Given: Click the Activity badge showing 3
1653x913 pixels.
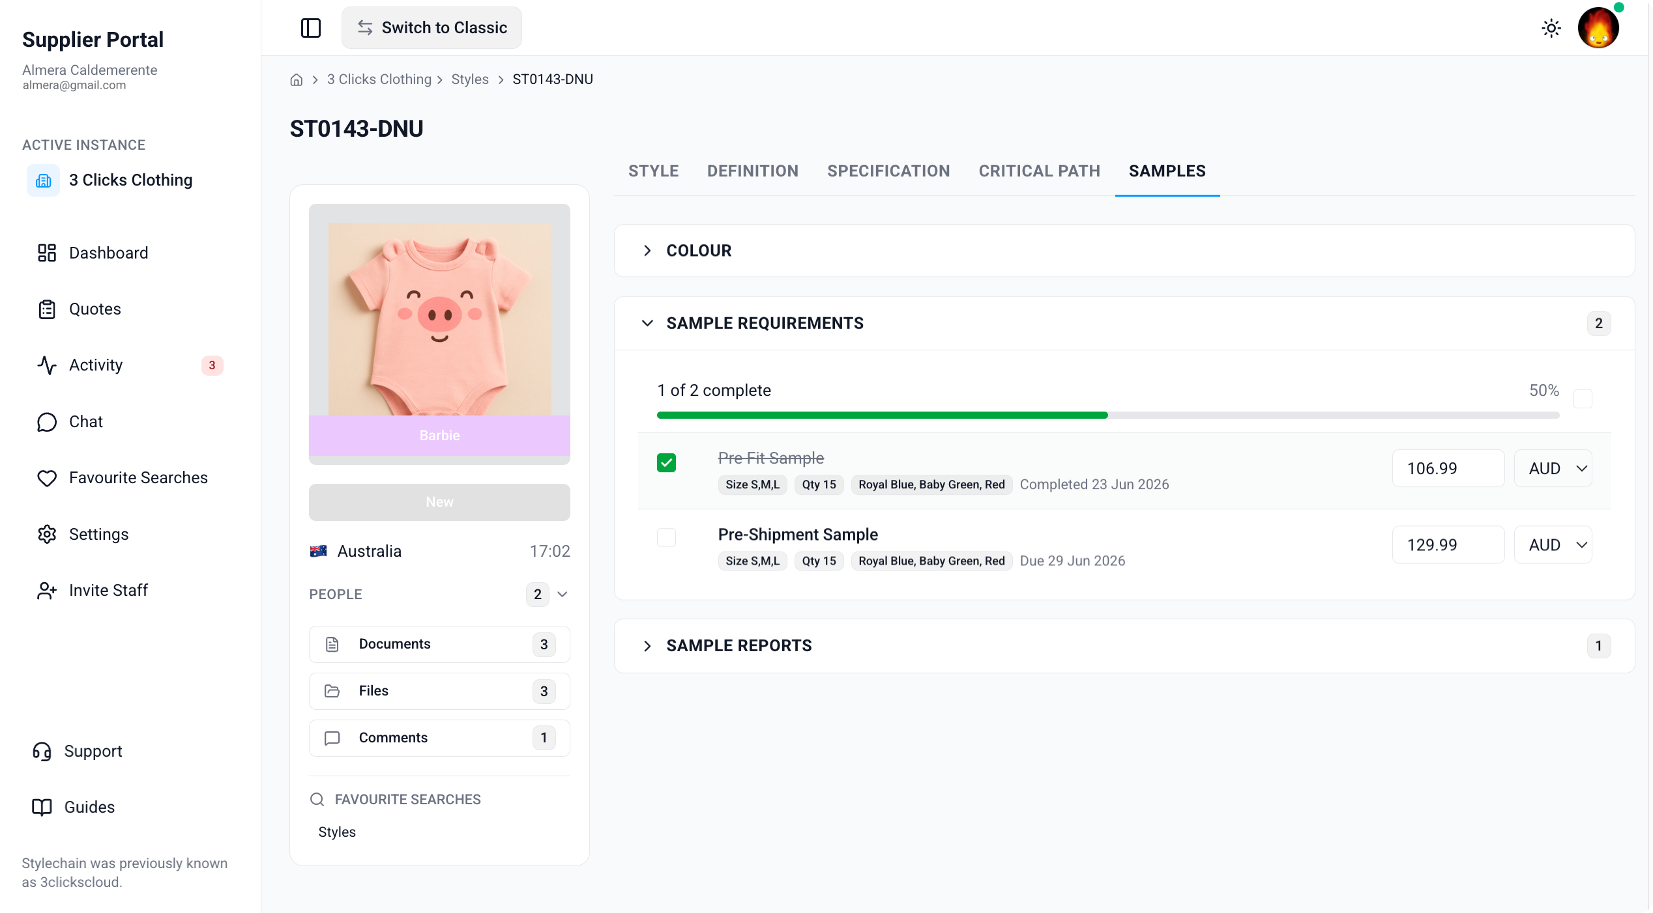Looking at the screenshot, I should pyautogui.click(x=212, y=365).
